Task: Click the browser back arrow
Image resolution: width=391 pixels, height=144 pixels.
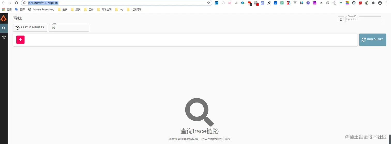Action: [4, 3]
